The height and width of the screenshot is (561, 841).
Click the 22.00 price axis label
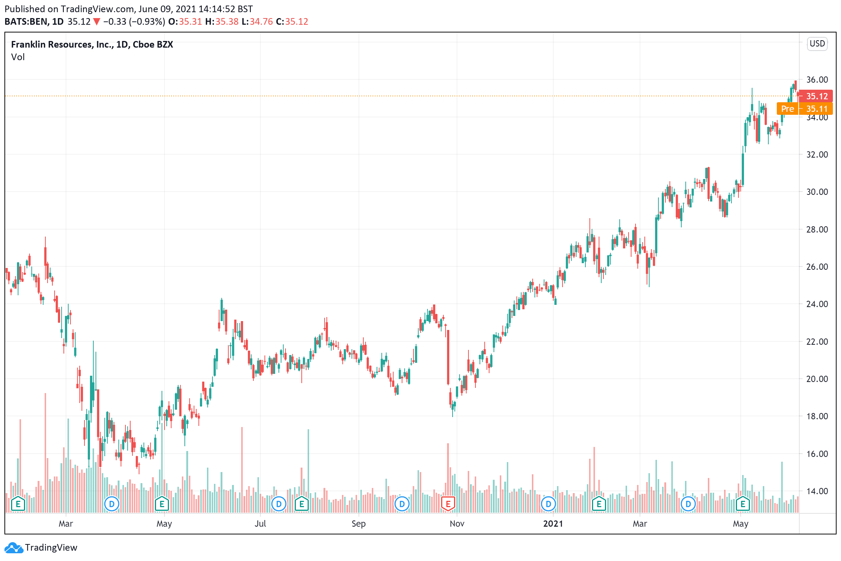(817, 342)
